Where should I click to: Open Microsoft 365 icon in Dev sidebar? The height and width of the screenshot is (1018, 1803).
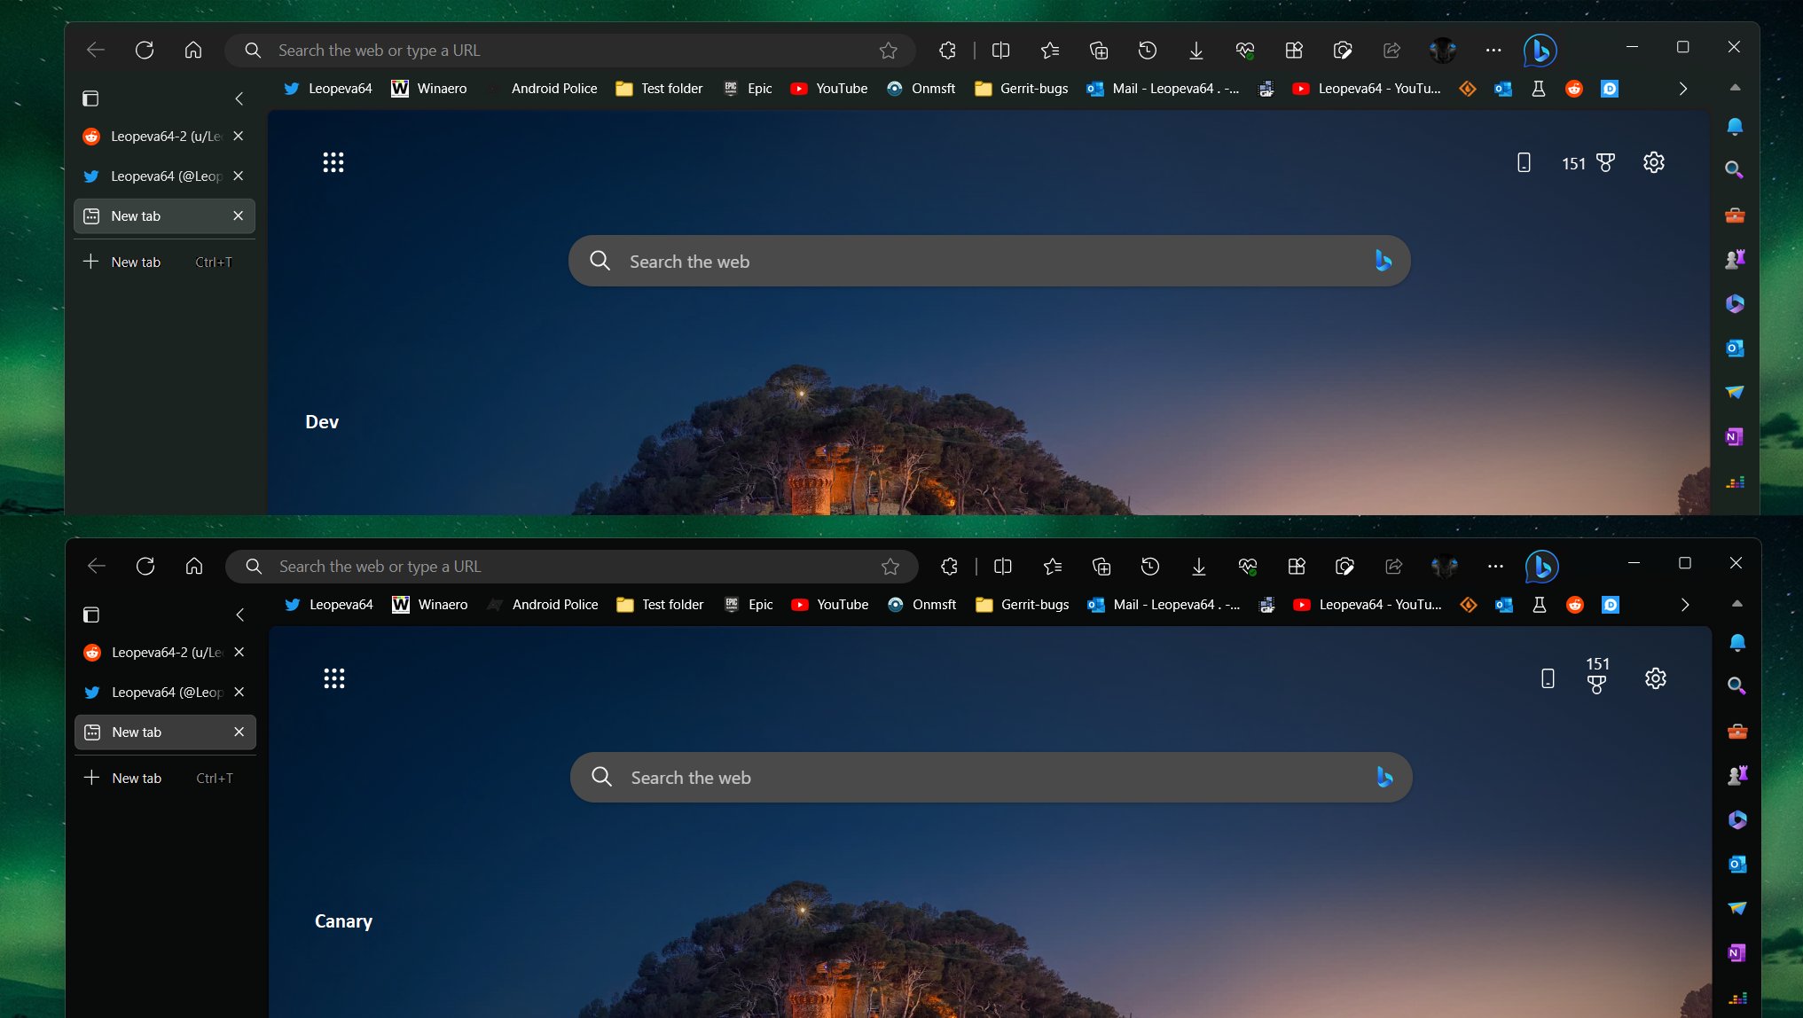pyautogui.click(x=1735, y=303)
